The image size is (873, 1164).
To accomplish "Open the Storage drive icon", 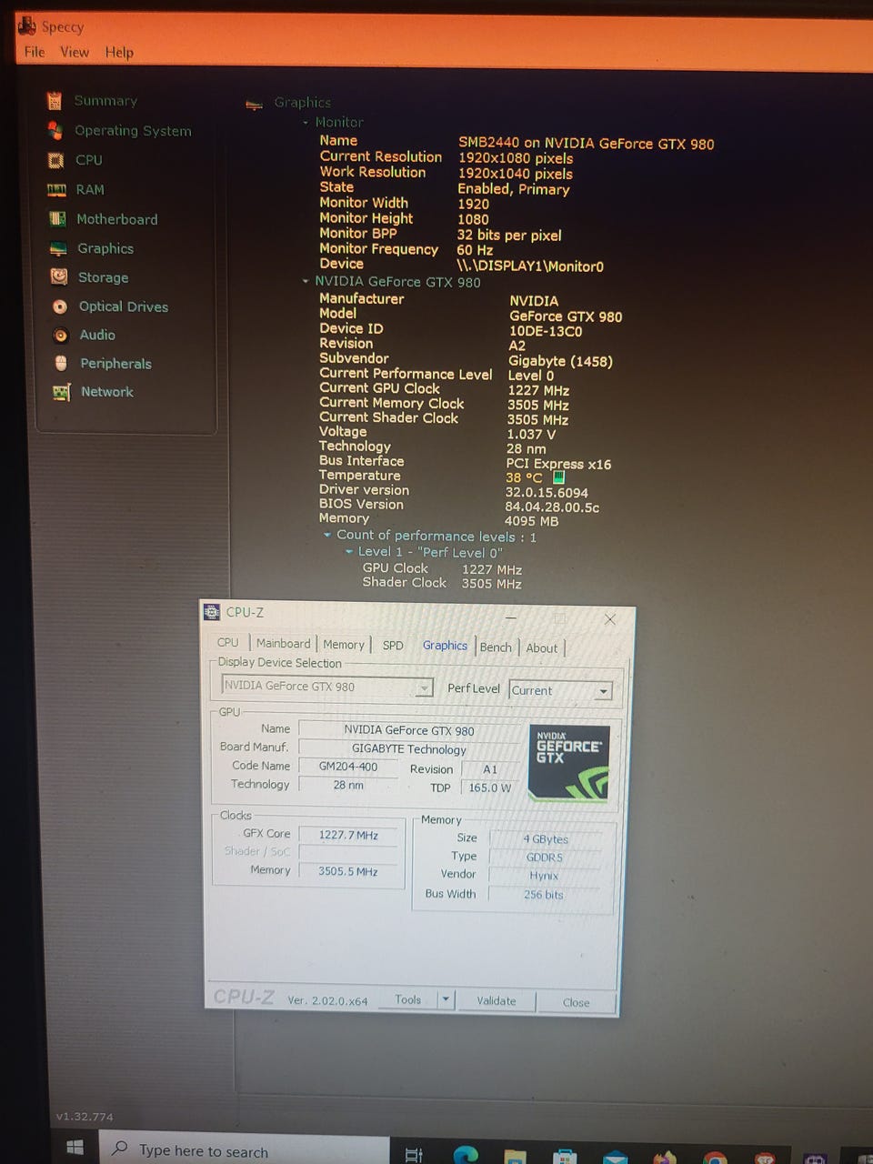I will tap(59, 276).
